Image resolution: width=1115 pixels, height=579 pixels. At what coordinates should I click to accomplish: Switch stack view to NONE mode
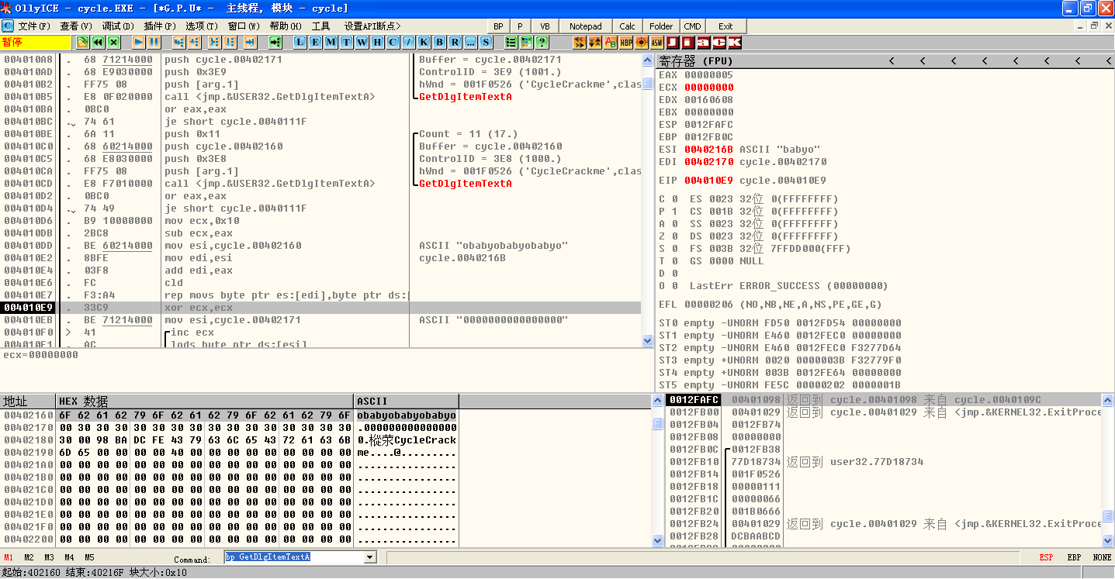tap(1102, 557)
